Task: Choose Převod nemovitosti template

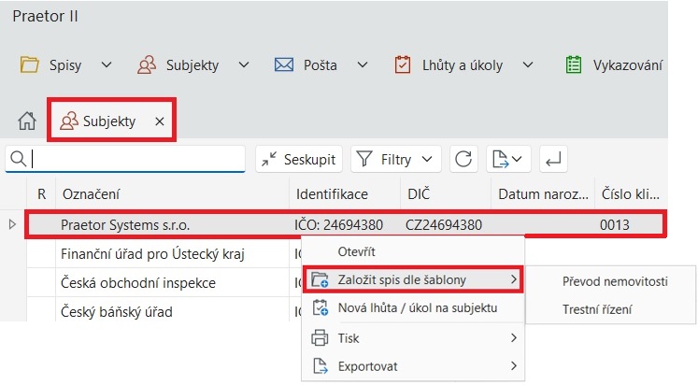Action: [x=614, y=281]
